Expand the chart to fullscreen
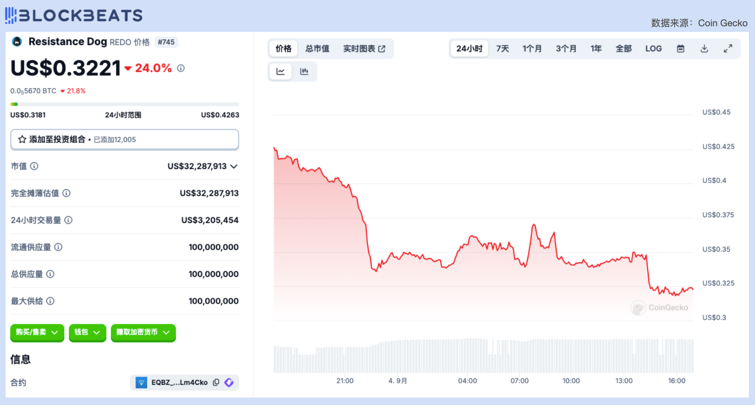The width and height of the screenshot is (755, 405). point(728,49)
